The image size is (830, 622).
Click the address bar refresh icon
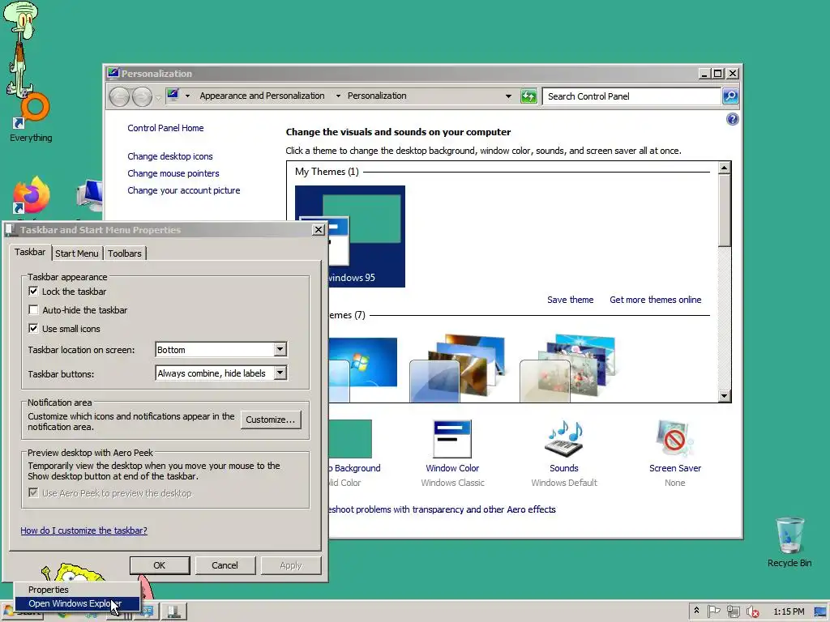[528, 96]
